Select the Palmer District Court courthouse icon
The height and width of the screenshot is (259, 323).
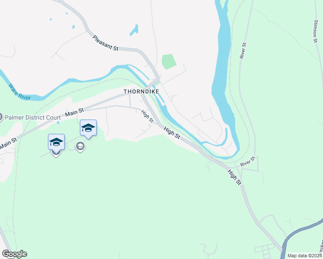[x=0, y=117]
